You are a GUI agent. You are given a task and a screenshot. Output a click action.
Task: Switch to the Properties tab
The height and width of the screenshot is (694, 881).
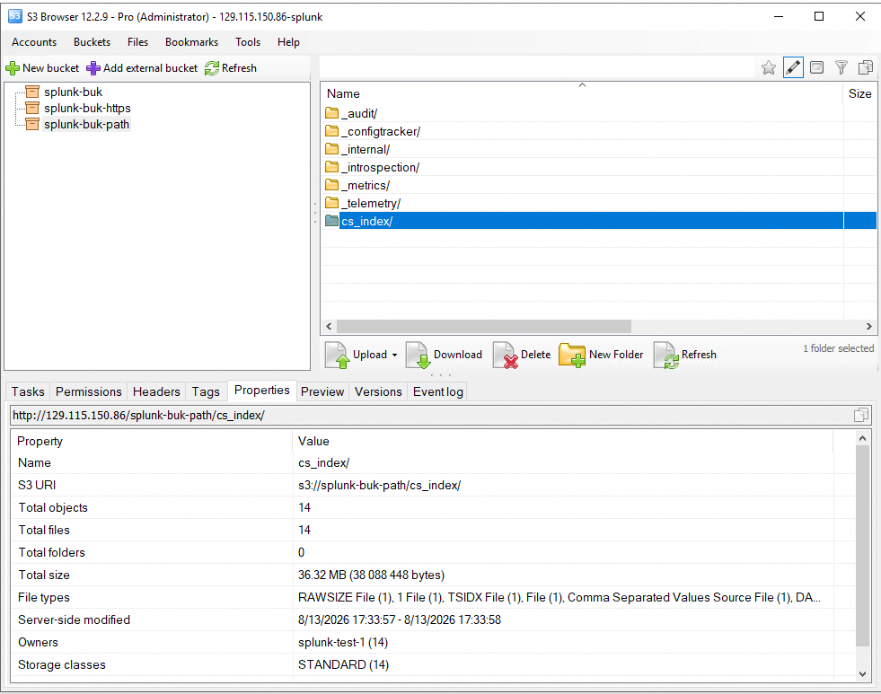[262, 390]
